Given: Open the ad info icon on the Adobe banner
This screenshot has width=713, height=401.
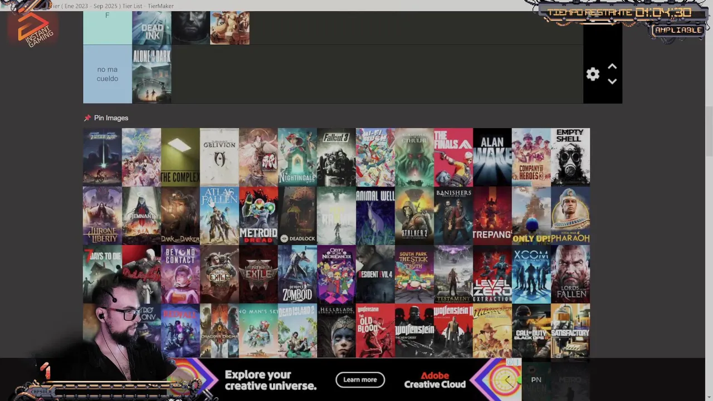Looking at the screenshot, I should point(510,362).
